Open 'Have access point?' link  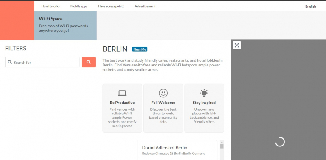coord(111,6)
